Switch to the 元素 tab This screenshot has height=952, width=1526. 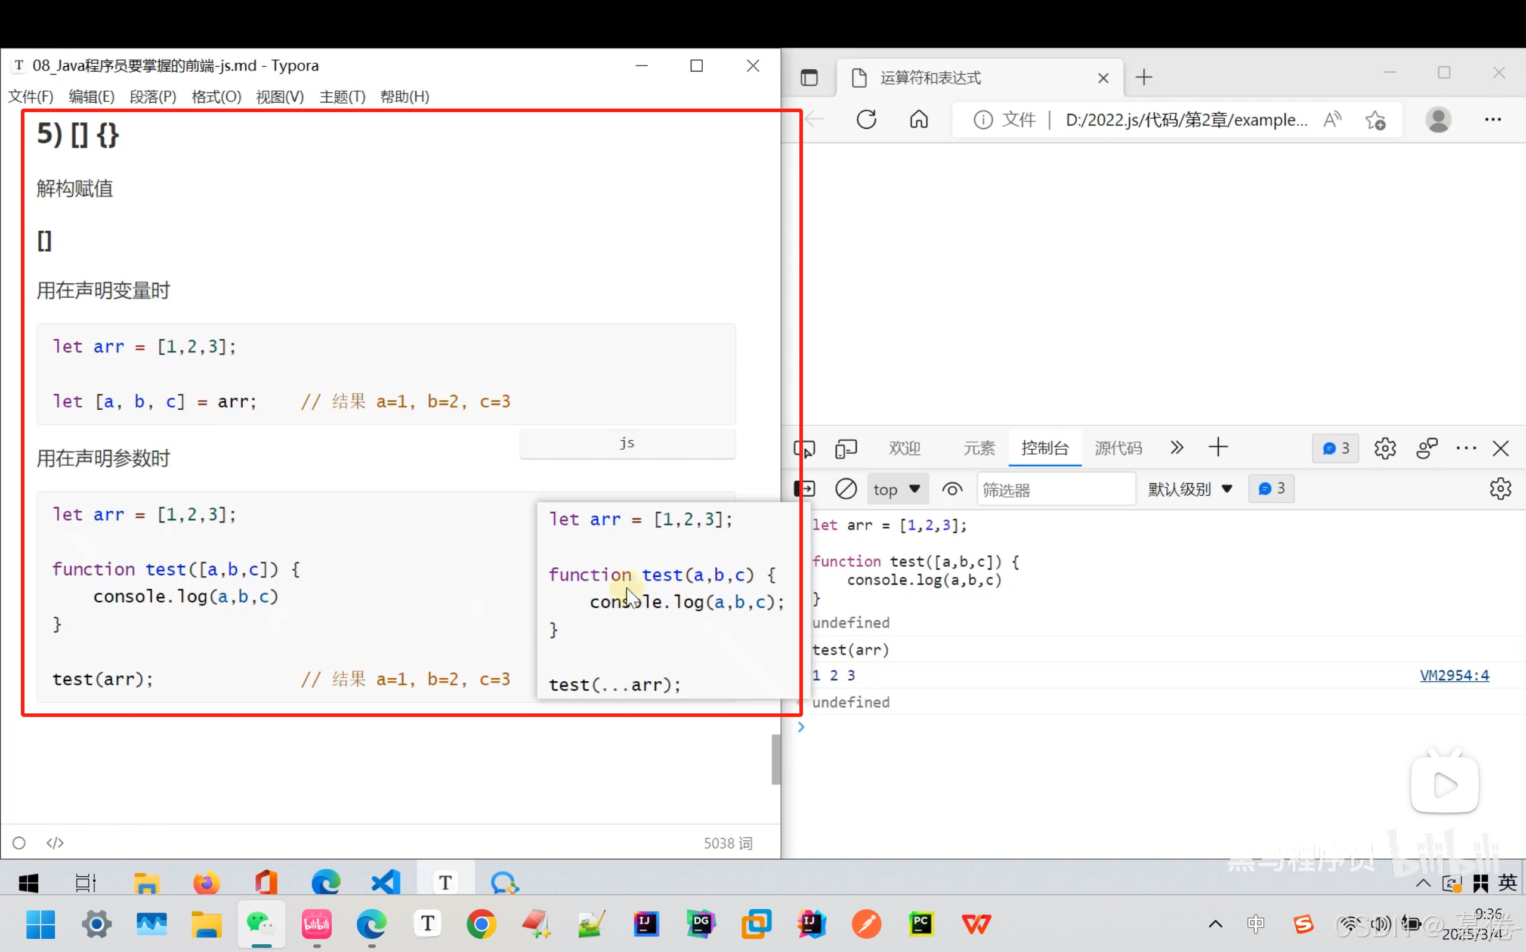pos(979,449)
